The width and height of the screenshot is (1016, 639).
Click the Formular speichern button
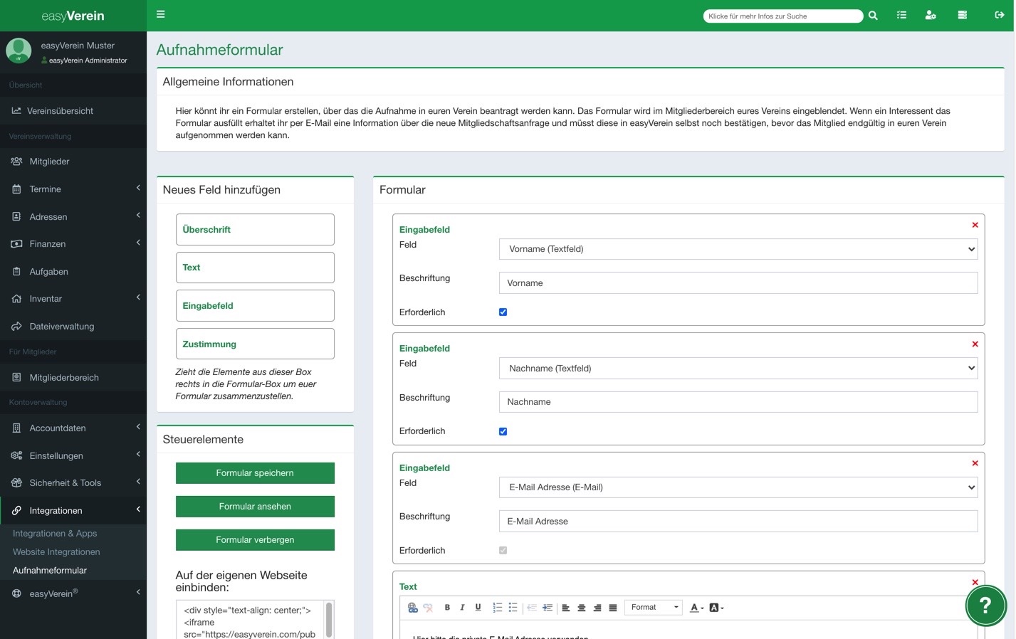(255, 473)
